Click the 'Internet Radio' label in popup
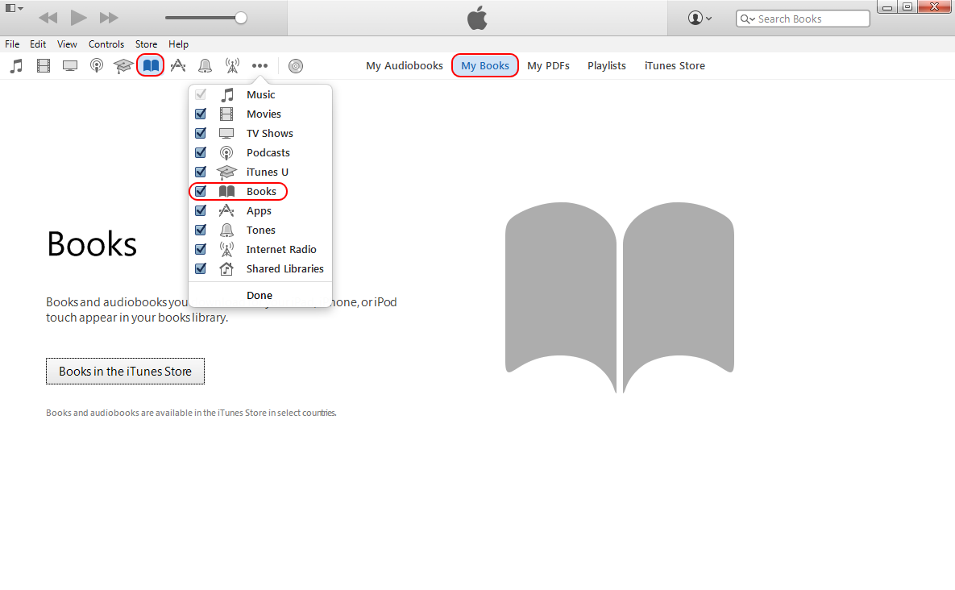955x590 pixels. [281, 249]
